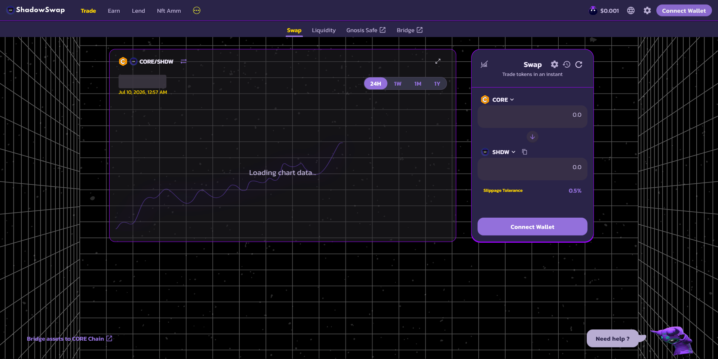This screenshot has width=718, height=359.
Task: Open the SHDW token dropdown
Action: [498, 152]
